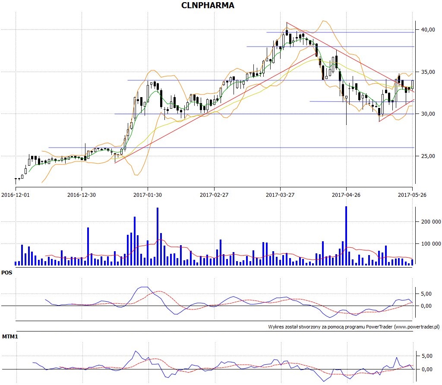
Task: Click the 2017-04-26 date label
Action: pos(346,195)
